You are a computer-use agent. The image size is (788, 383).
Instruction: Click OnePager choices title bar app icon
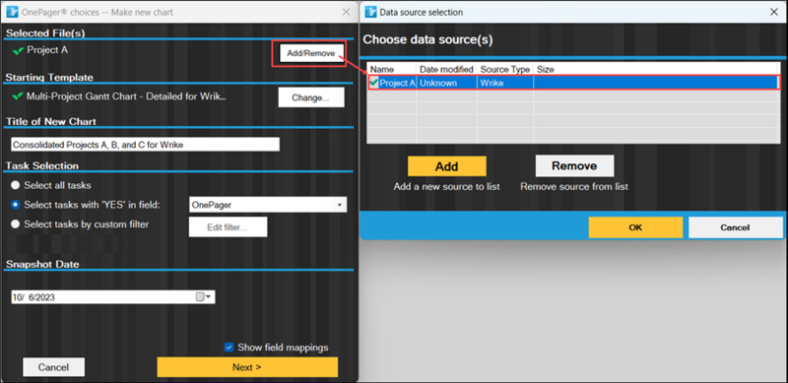click(x=12, y=12)
